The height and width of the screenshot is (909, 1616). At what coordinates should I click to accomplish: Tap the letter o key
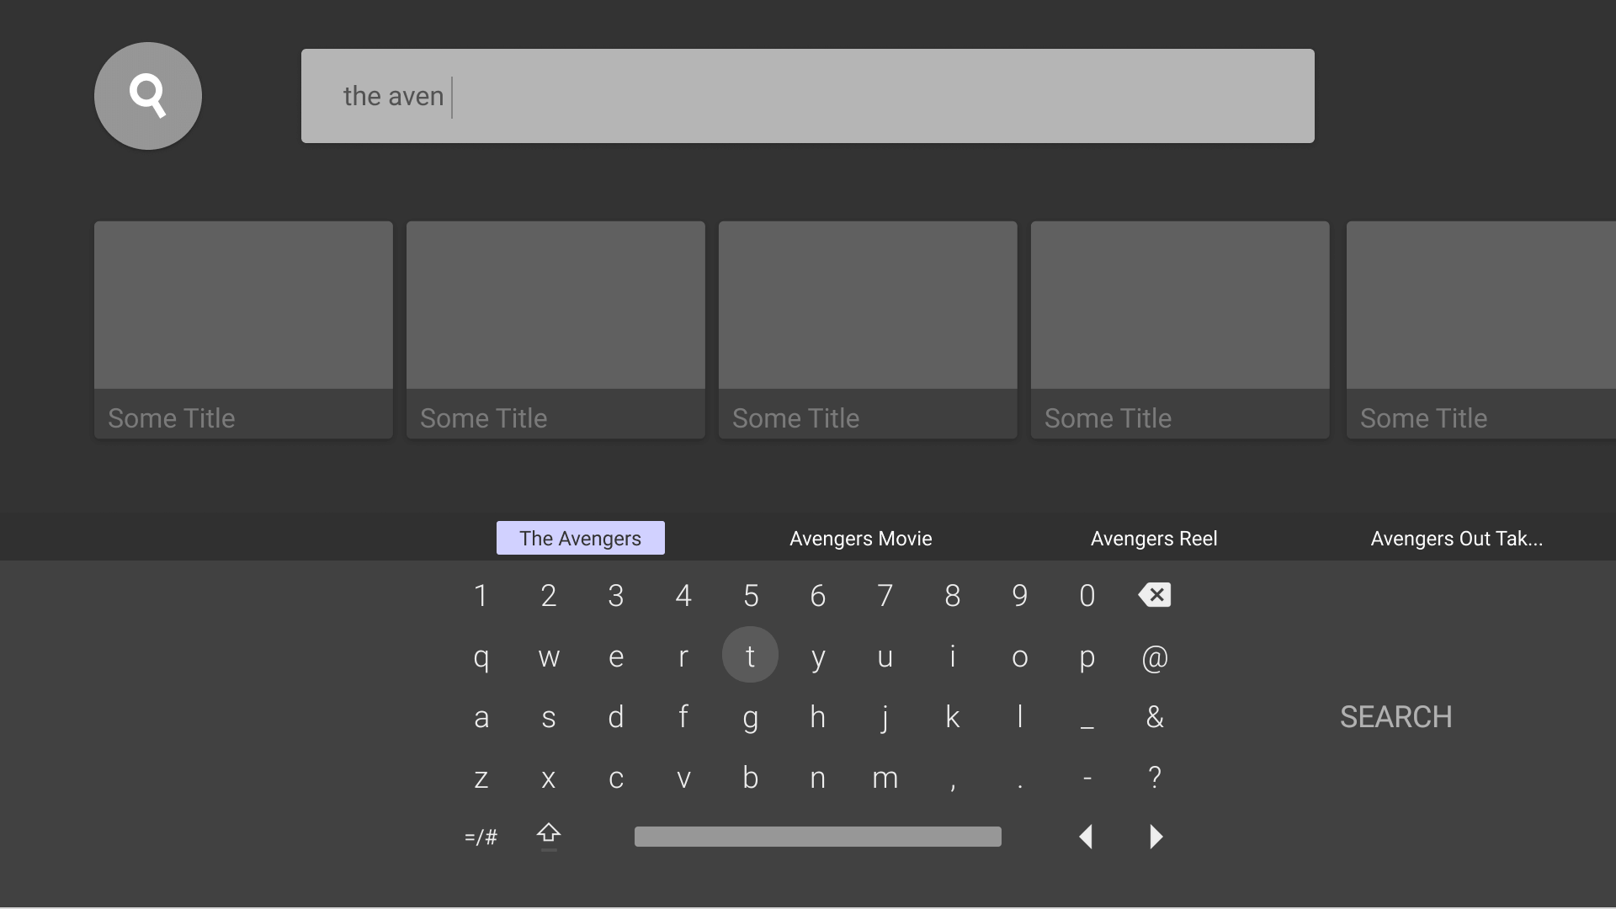pos(1020,657)
